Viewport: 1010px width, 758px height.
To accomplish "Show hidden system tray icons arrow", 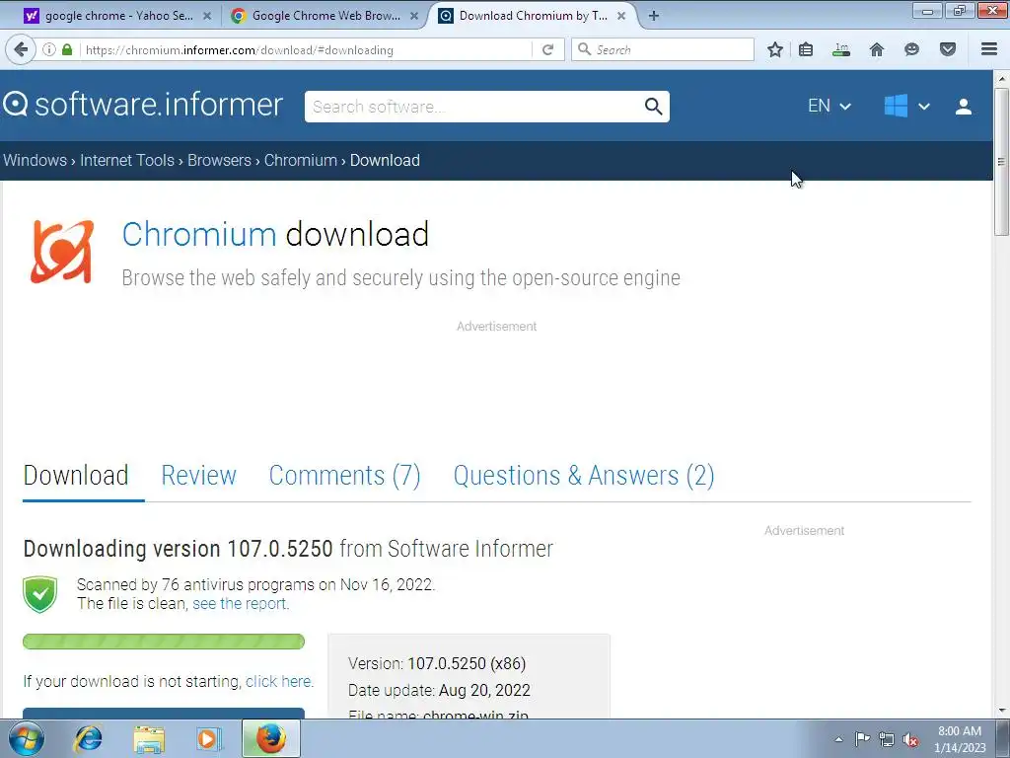I will coord(838,739).
